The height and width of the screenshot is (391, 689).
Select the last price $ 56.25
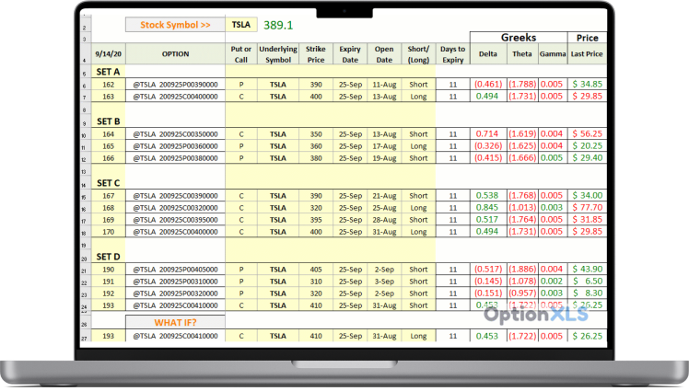click(x=587, y=133)
